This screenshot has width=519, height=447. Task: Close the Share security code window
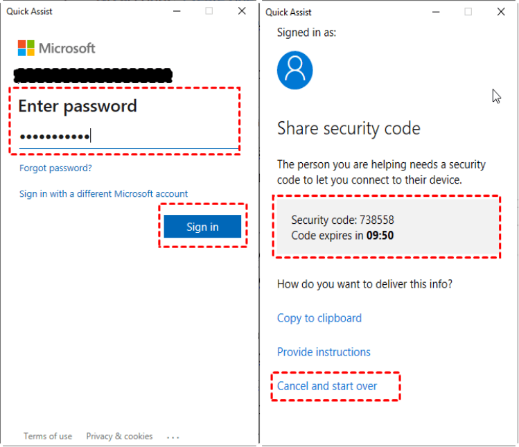(501, 12)
